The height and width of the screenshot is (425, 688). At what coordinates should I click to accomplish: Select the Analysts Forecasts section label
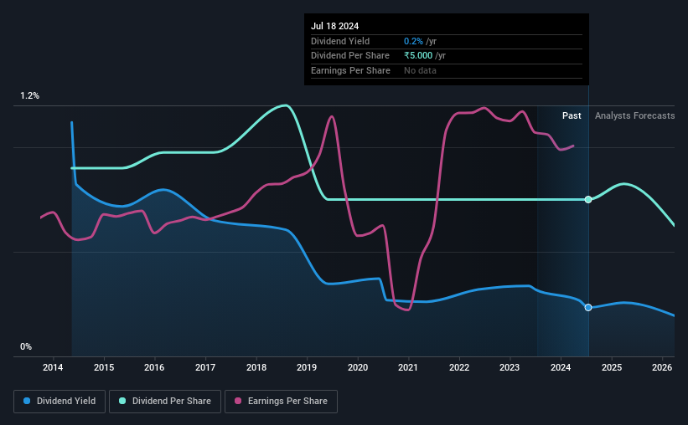(634, 115)
